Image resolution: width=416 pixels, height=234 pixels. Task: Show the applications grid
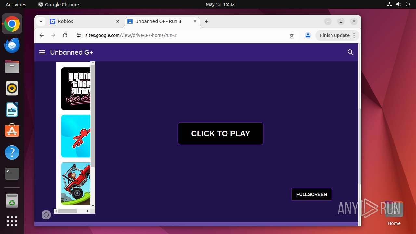coord(12,221)
